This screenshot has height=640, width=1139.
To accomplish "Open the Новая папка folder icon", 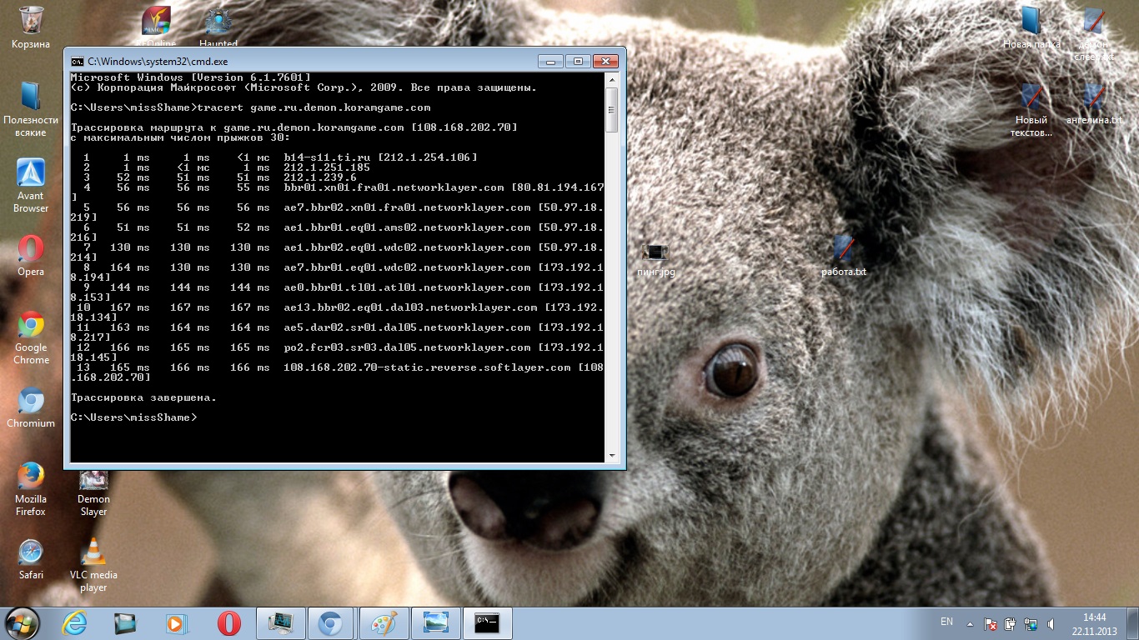I will 1031,27.
